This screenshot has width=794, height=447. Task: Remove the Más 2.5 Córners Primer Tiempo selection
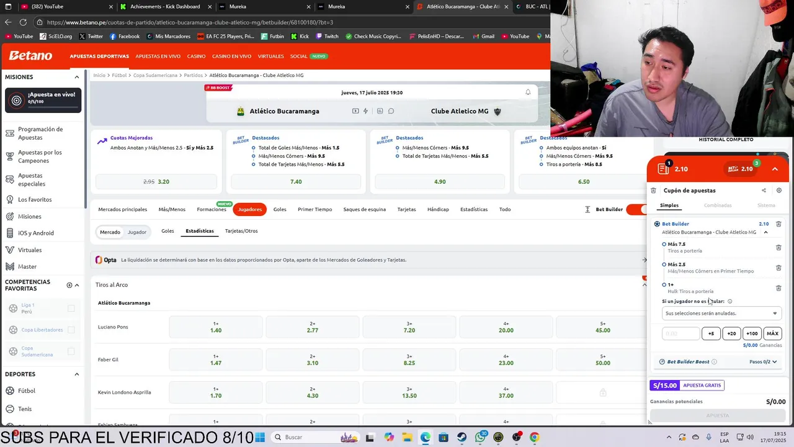tap(778, 268)
